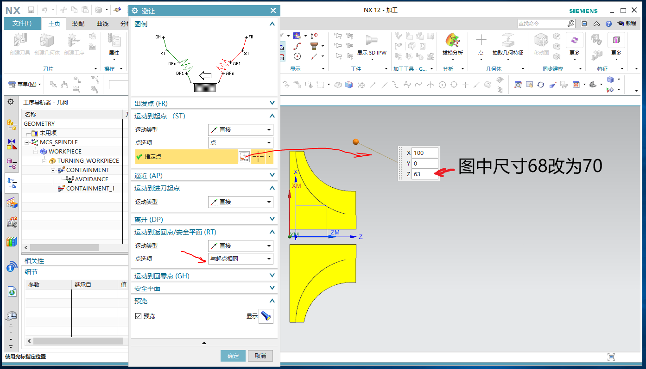This screenshot has height=369, width=646.
Task: Click the 教程 tutorial button
Action: (627, 24)
